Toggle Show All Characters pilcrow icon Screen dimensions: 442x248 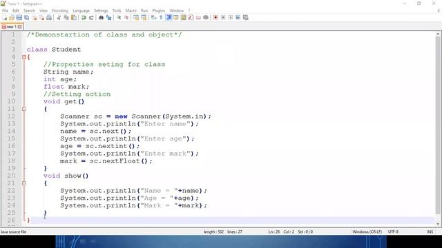161,17
